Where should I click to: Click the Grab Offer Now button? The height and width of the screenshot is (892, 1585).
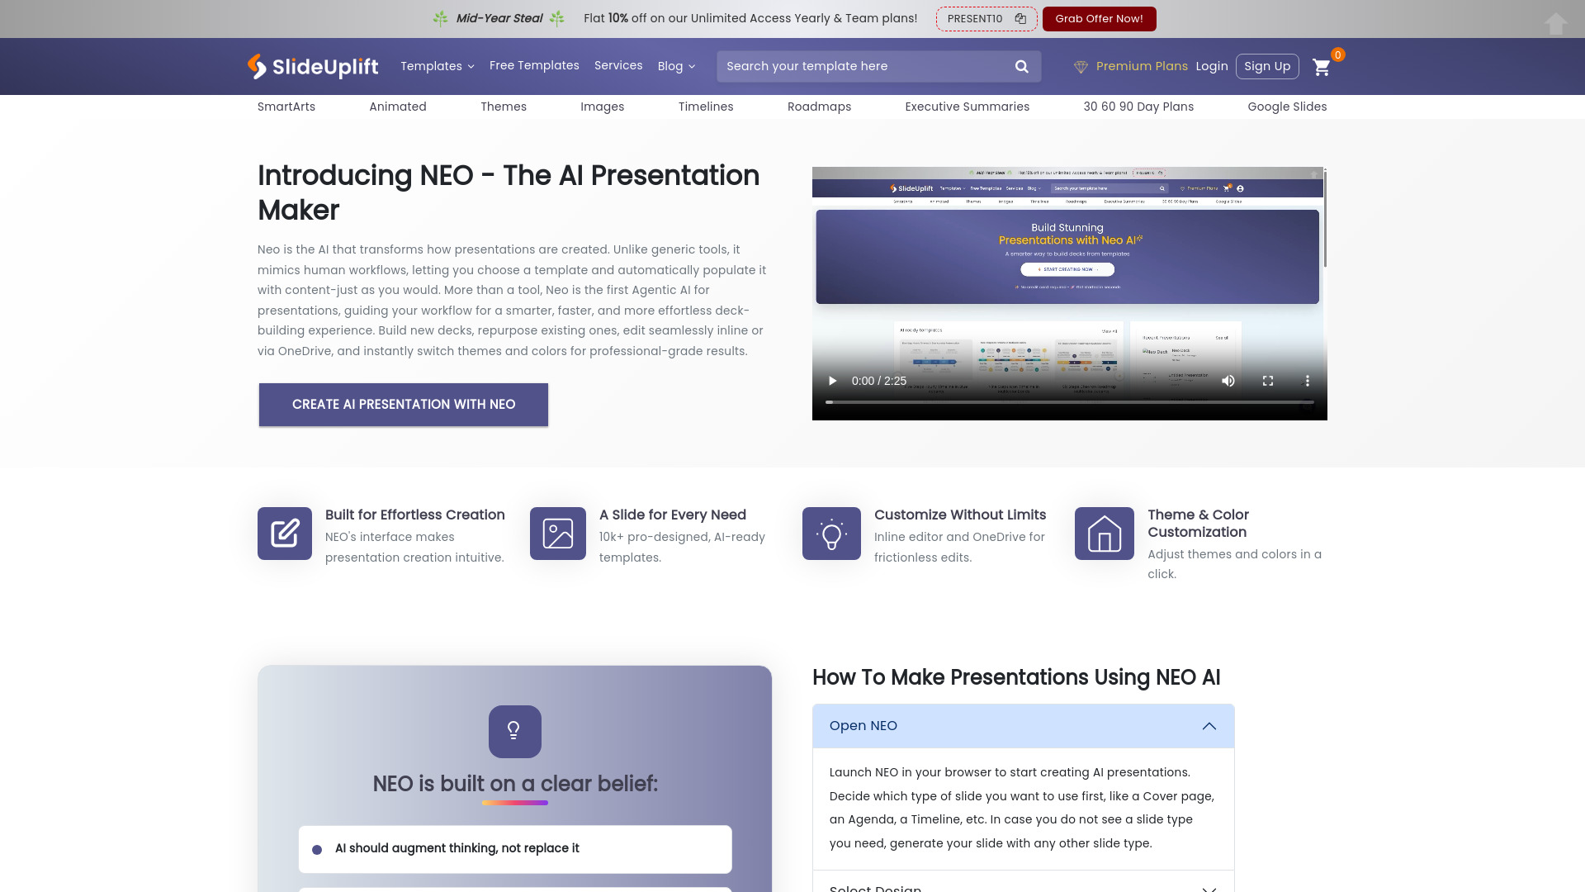(1099, 18)
